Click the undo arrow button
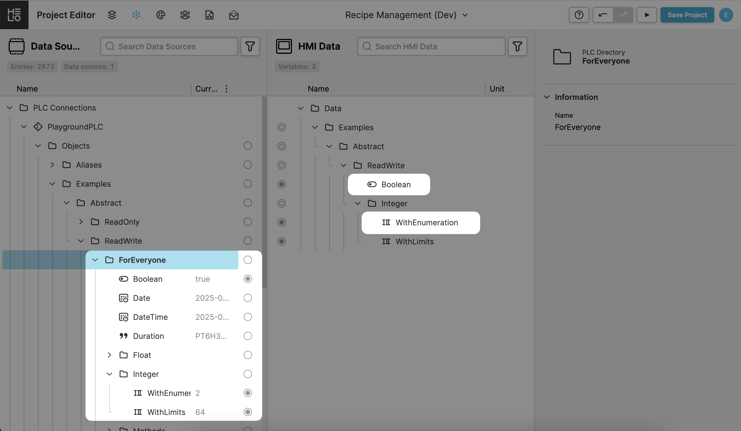 [603, 15]
